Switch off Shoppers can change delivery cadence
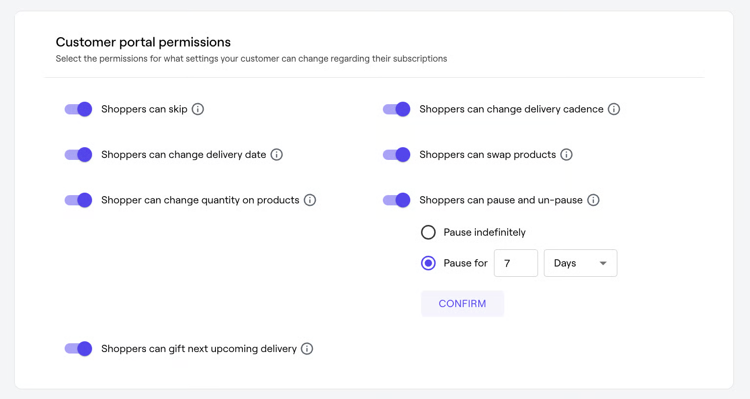Image resolution: width=750 pixels, height=399 pixels. 397,109
